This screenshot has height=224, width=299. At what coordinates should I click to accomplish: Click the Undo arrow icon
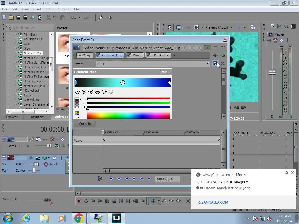(73, 18)
